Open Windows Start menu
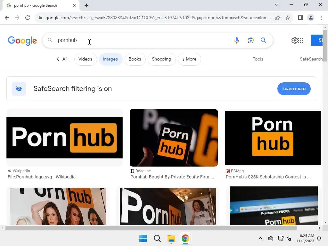Screen dimensions: 328x246 point(143,238)
